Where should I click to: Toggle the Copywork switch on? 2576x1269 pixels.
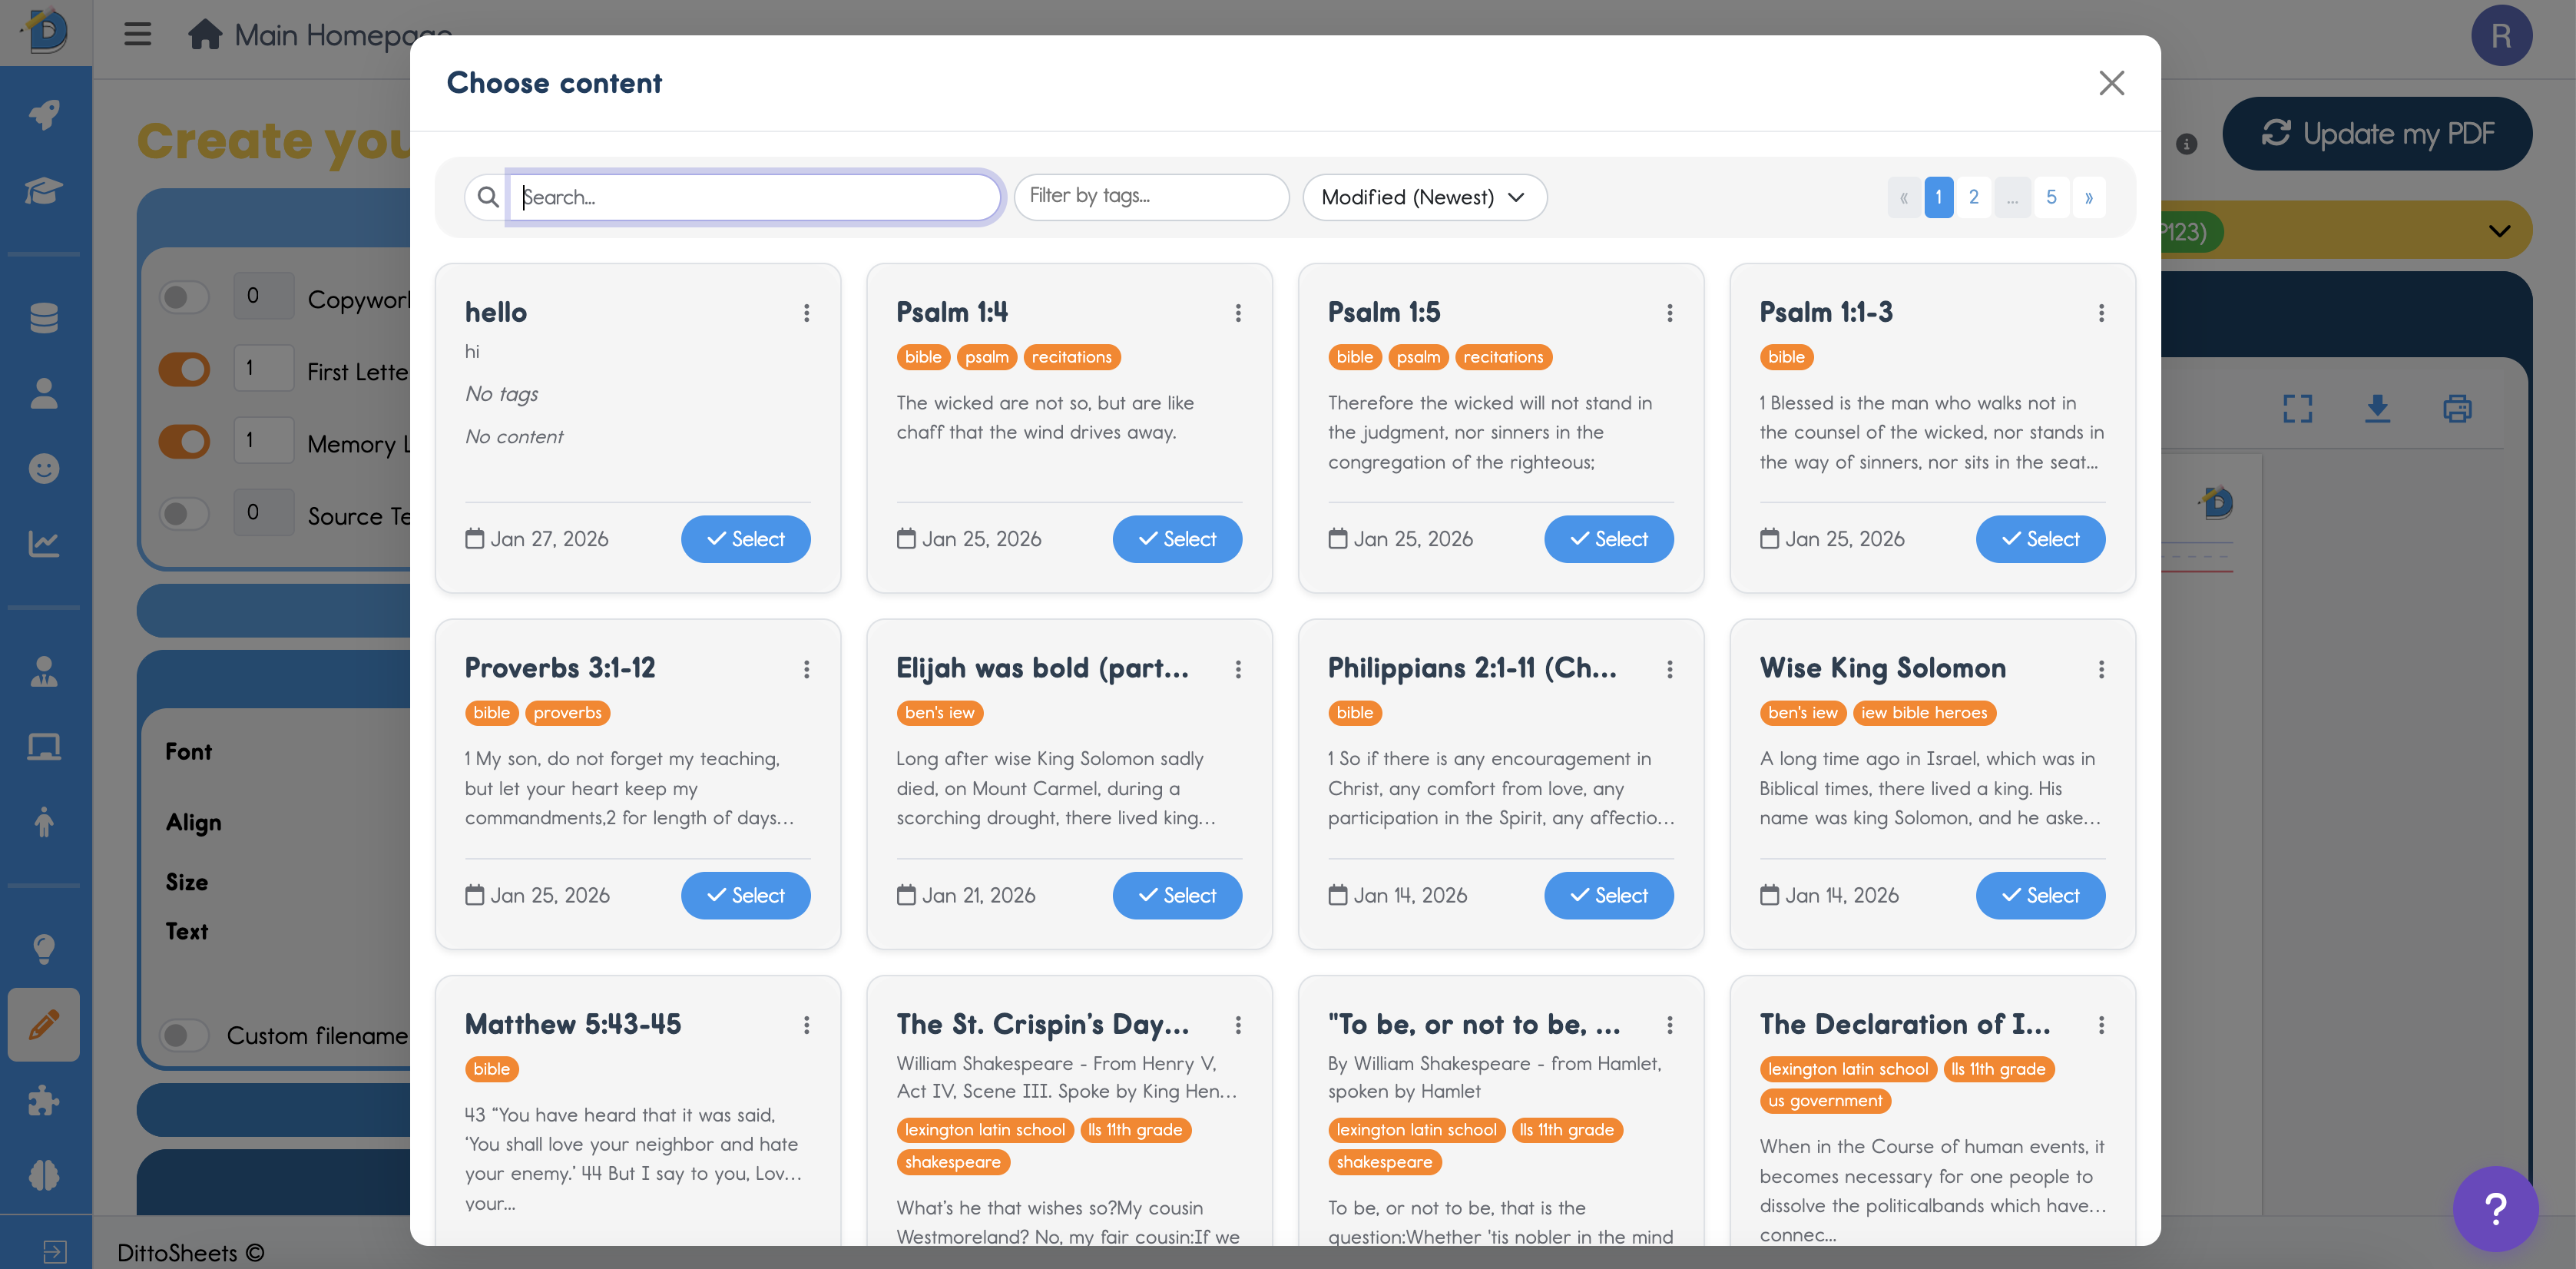184,297
